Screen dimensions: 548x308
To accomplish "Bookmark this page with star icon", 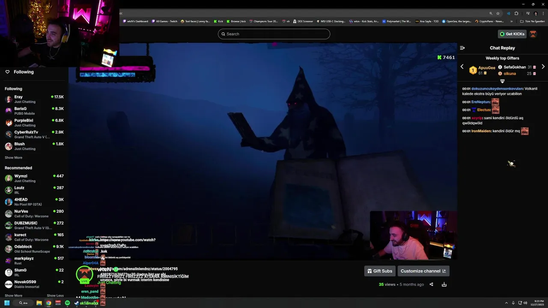I will [x=498, y=13].
